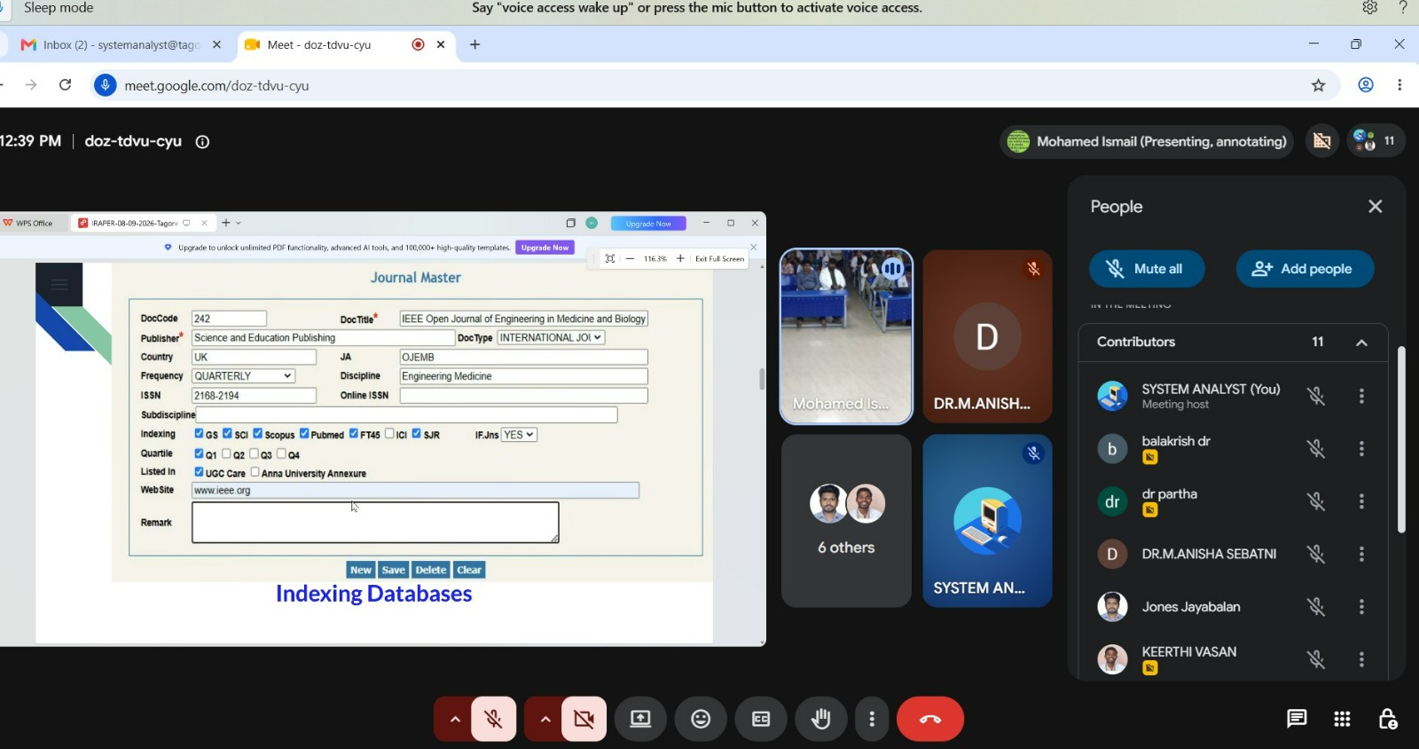
Task: Click the raise hand icon
Action: click(821, 719)
